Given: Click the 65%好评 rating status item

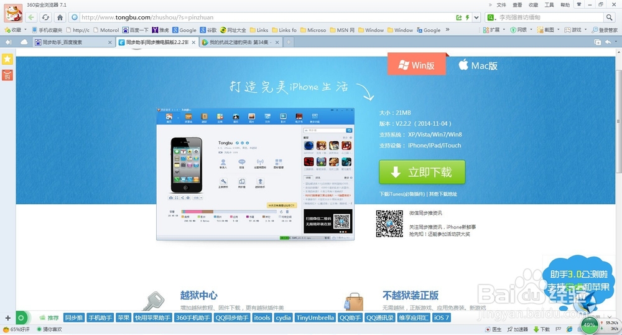Looking at the screenshot, I should (x=16, y=329).
